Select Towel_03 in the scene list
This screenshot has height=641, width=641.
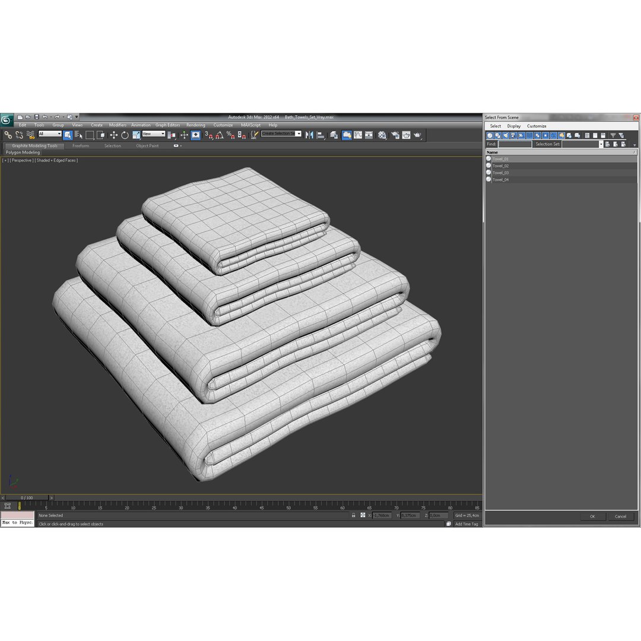point(500,173)
